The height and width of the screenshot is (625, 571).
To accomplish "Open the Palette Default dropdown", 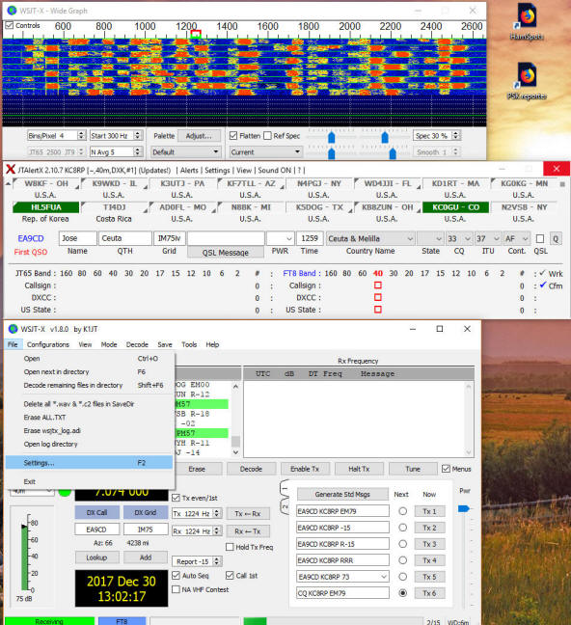I will (x=186, y=151).
